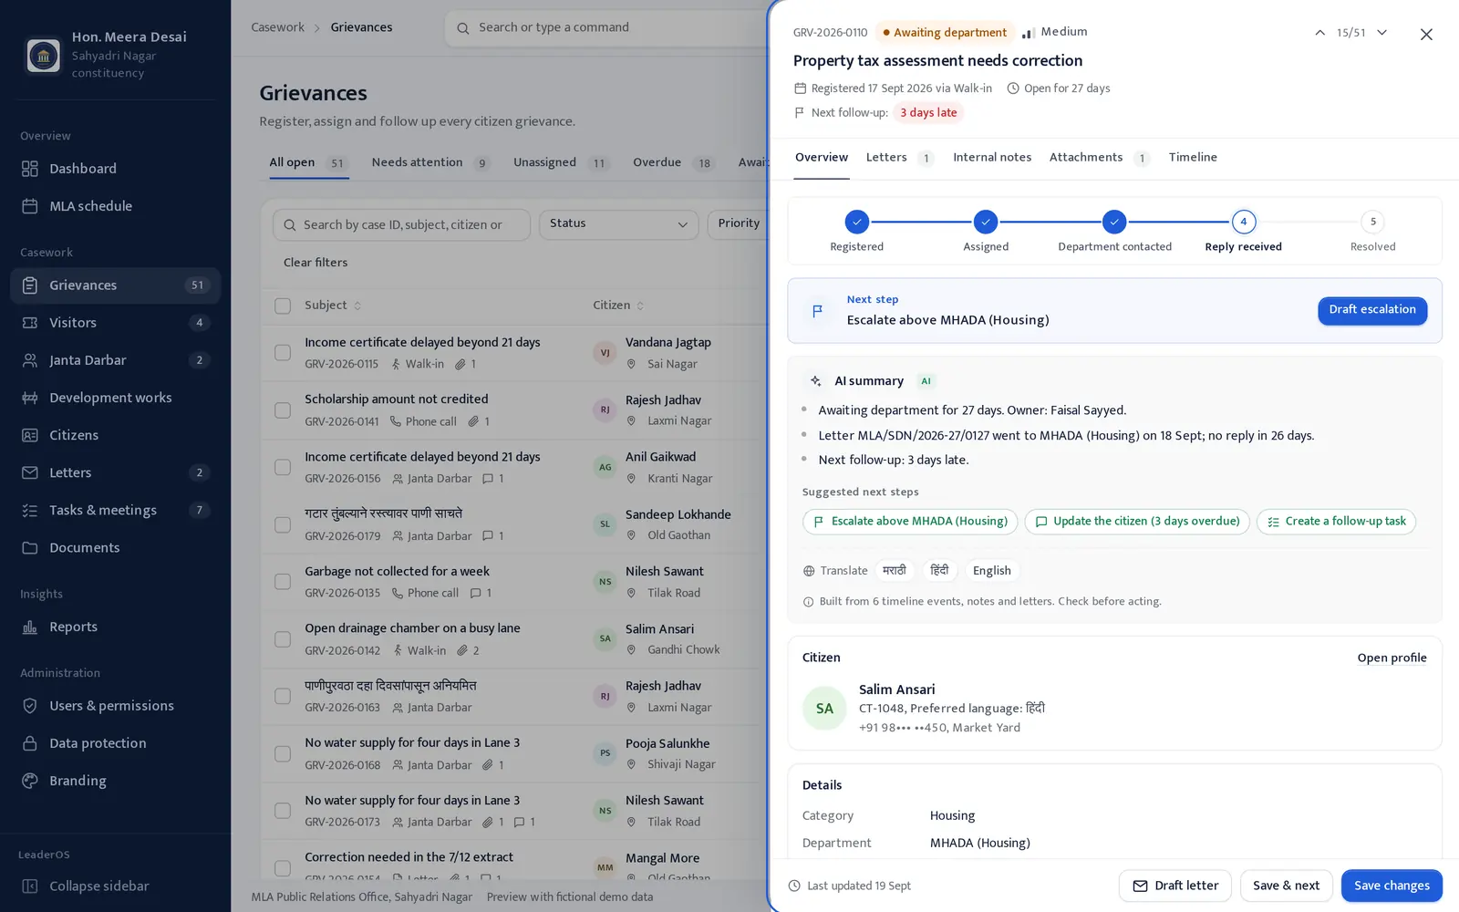
Task: Click the Branding palette icon
Action: 30,781
